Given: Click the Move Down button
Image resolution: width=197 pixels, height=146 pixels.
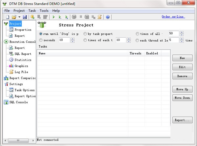Looking at the screenshot, I should [x=183, y=98].
